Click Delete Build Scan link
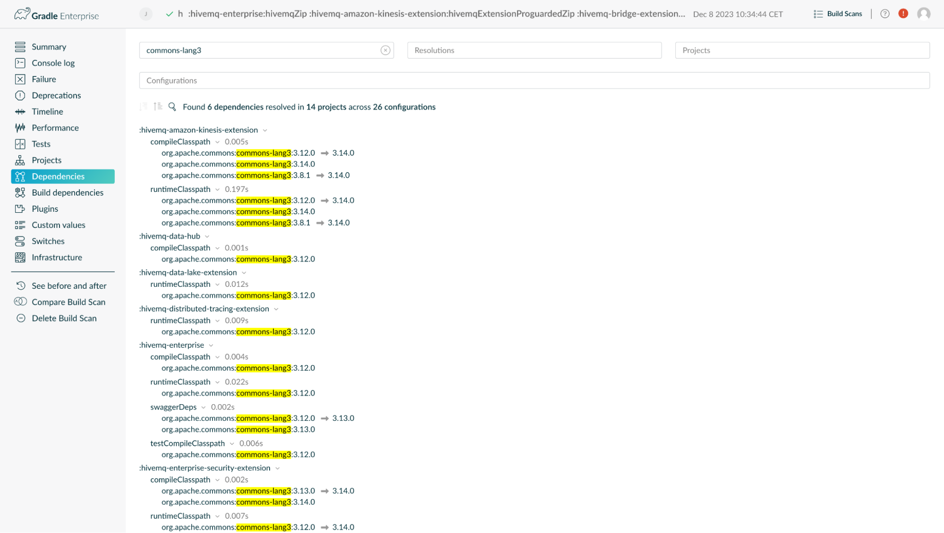The image size is (944, 533). pyautogui.click(x=64, y=318)
